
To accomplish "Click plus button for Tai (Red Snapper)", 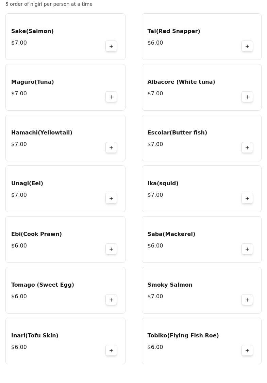I will 247,46.
